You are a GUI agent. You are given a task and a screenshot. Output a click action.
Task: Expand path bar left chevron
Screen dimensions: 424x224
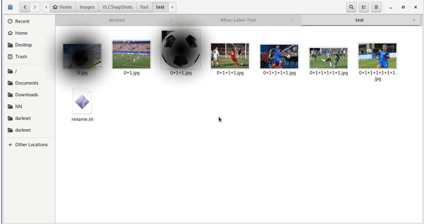coord(46,7)
